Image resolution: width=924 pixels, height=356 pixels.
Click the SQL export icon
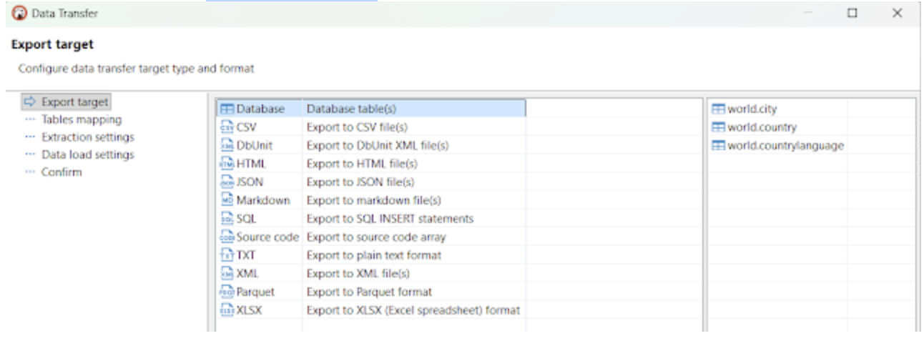[x=227, y=219]
